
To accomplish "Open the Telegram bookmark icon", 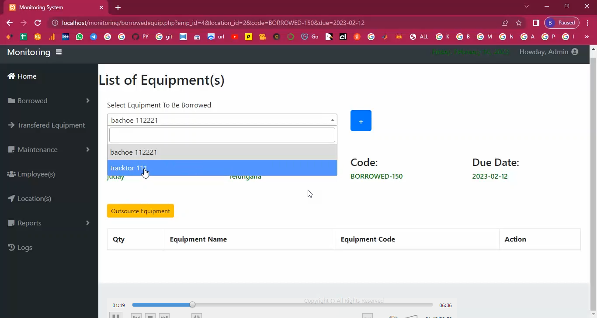I will (94, 37).
